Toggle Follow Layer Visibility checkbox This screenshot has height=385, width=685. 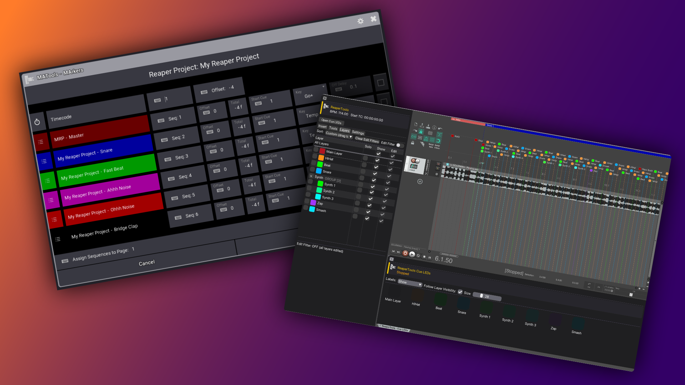click(x=460, y=292)
